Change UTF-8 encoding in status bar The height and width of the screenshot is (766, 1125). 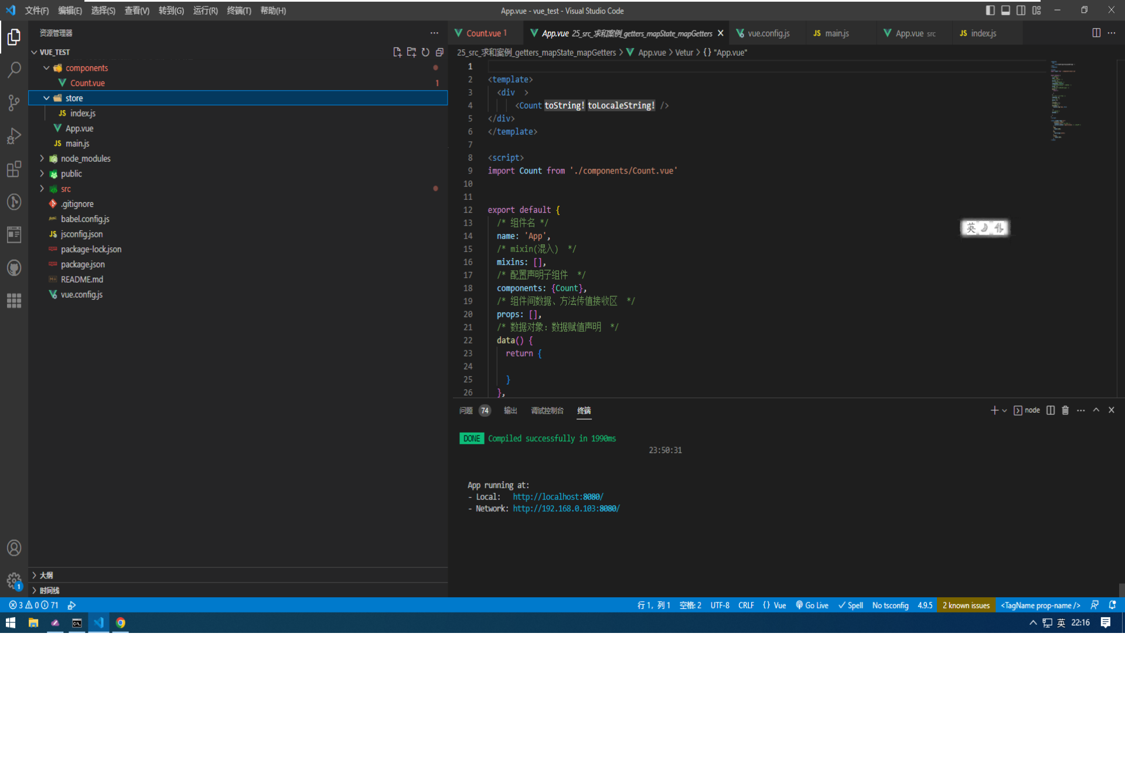[720, 605]
